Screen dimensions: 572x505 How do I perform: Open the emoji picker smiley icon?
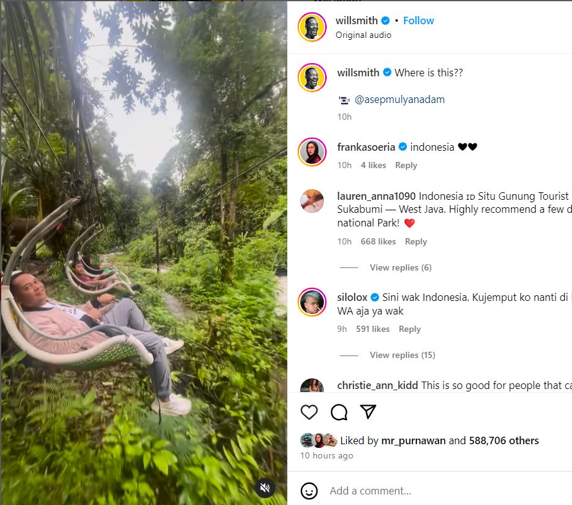pos(309,491)
